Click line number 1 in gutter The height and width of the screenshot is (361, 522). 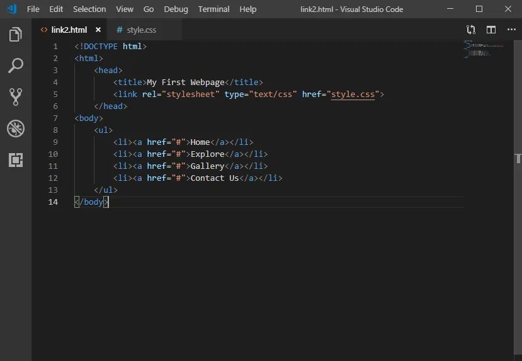pyautogui.click(x=55, y=47)
